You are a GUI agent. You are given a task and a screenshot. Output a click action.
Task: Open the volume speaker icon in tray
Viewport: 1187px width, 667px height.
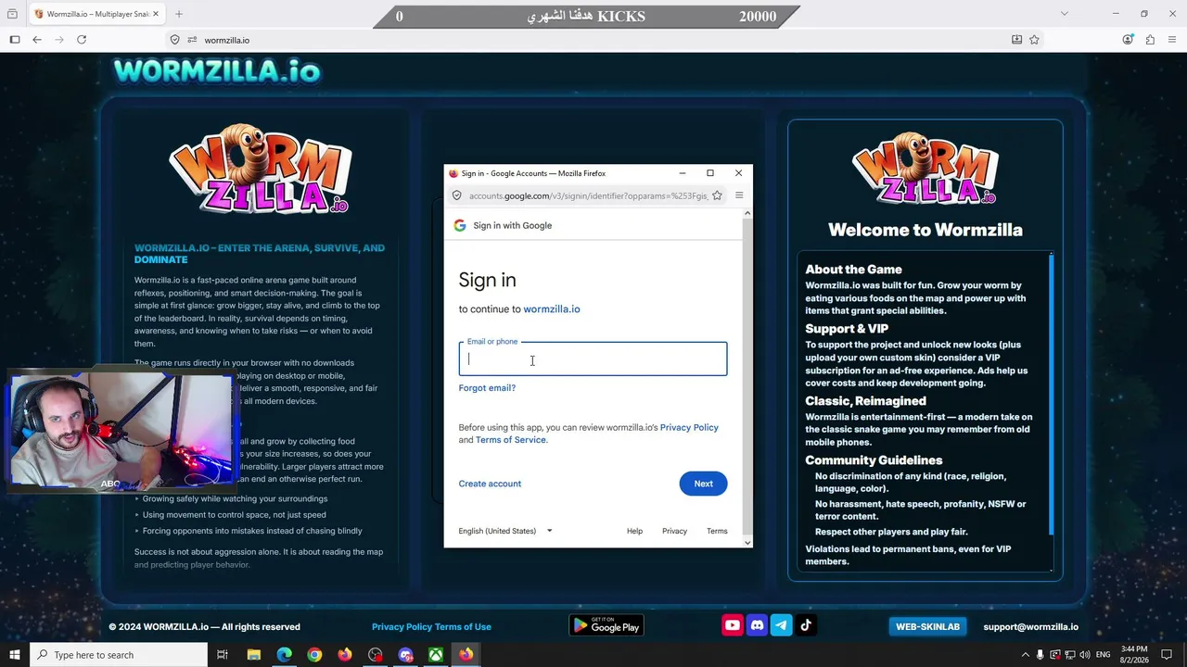pyautogui.click(x=1086, y=655)
